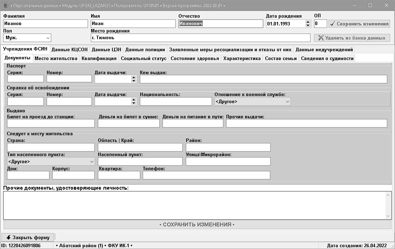
Task: Click Билет на проезд до станции field
Action: (x=51, y=123)
